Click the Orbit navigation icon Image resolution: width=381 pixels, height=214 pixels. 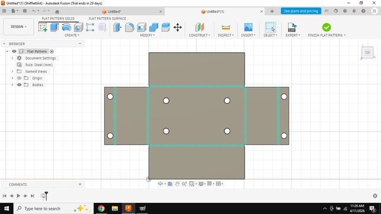[x=160, y=184]
